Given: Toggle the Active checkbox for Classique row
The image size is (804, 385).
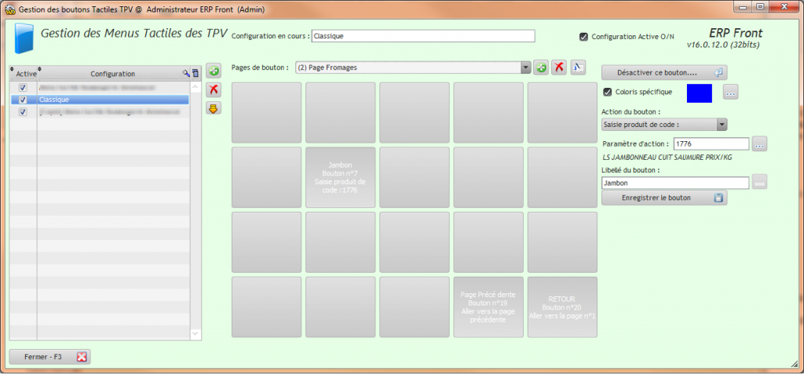Looking at the screenshot, I should coord(23,100).
